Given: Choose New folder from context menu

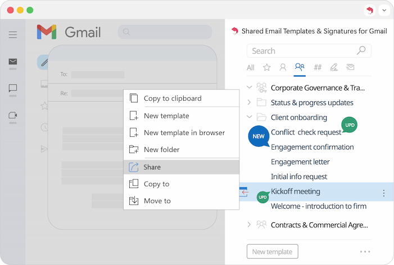Looking at the screenshot, I should pos(181,150).
